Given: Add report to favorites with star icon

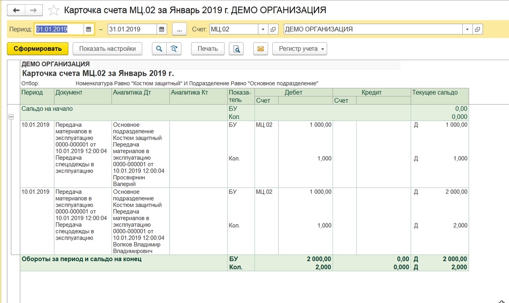Looking at the screenshot, I should 54,10.
